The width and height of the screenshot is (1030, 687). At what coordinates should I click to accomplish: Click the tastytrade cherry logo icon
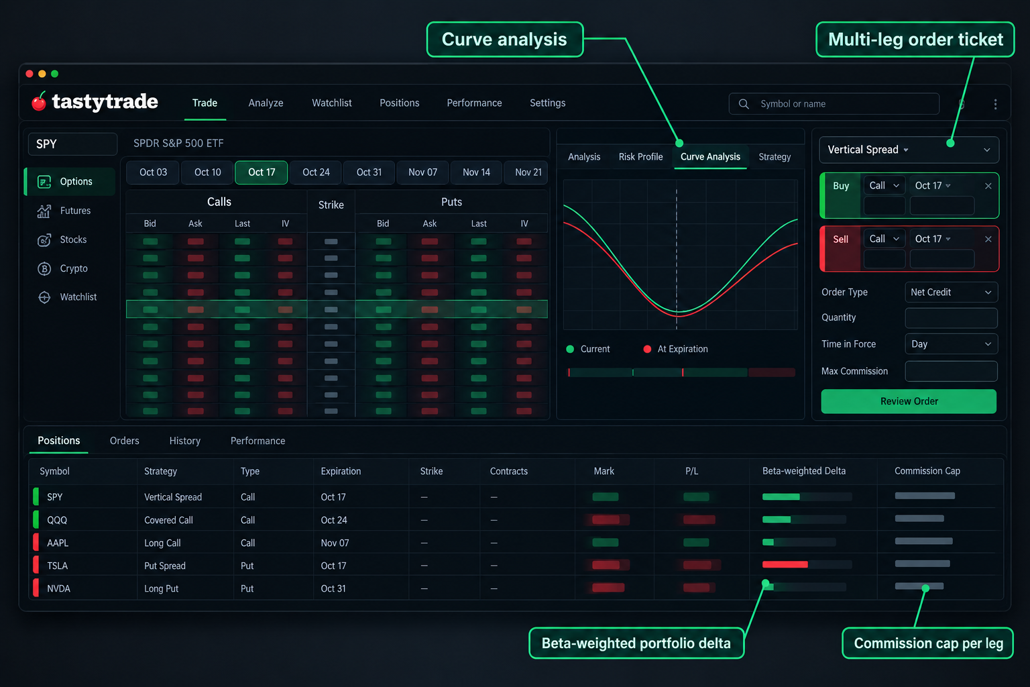pyautogui.click(x=39, y=101)
